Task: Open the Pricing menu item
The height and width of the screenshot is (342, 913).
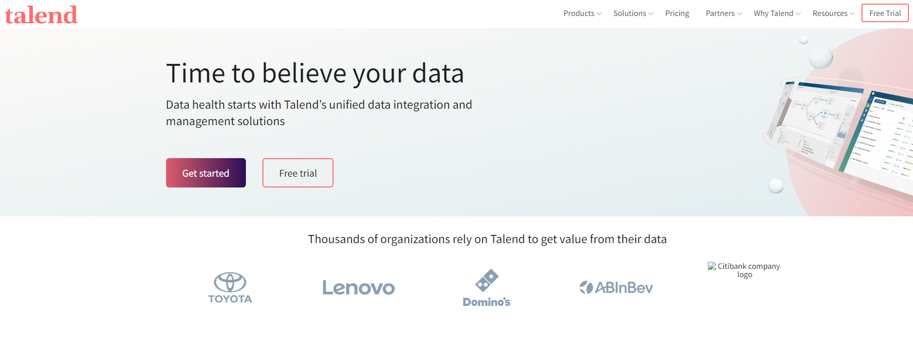Action: [x=677, y=13]
